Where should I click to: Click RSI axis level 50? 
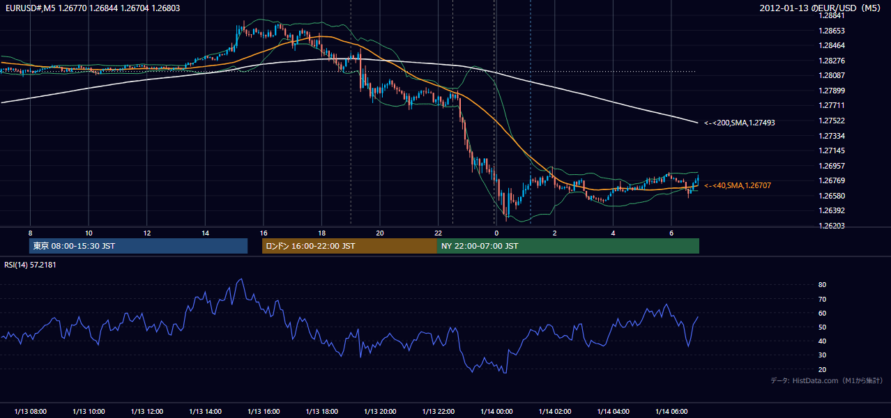823,327
